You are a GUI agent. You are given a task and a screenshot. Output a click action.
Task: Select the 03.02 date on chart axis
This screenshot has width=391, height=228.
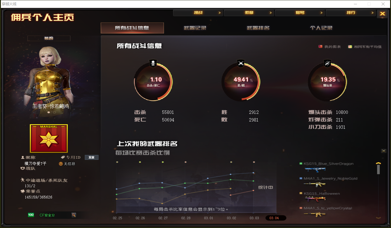(231, 218)
